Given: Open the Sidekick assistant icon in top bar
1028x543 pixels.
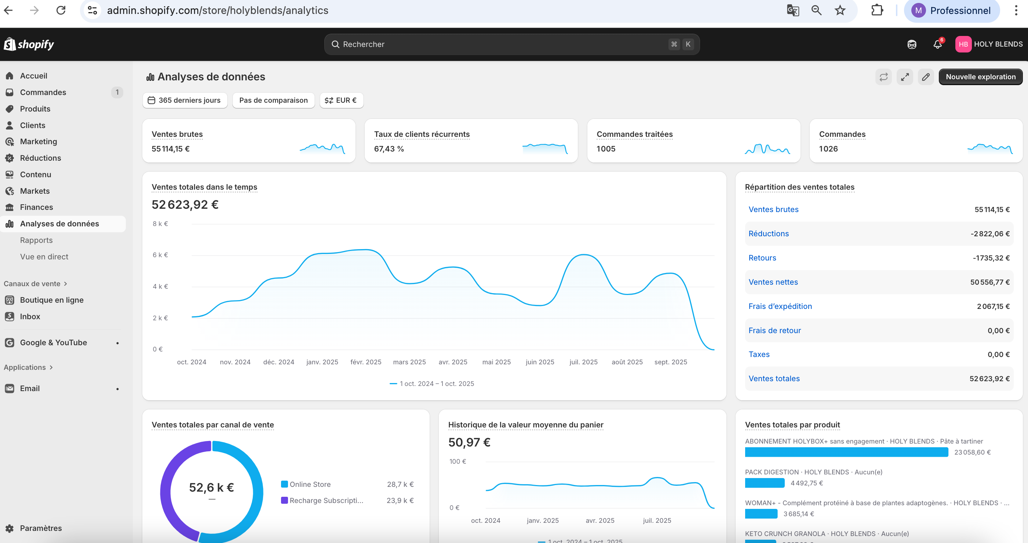Looking at the screenshot, I should click(x=911, y=44).
